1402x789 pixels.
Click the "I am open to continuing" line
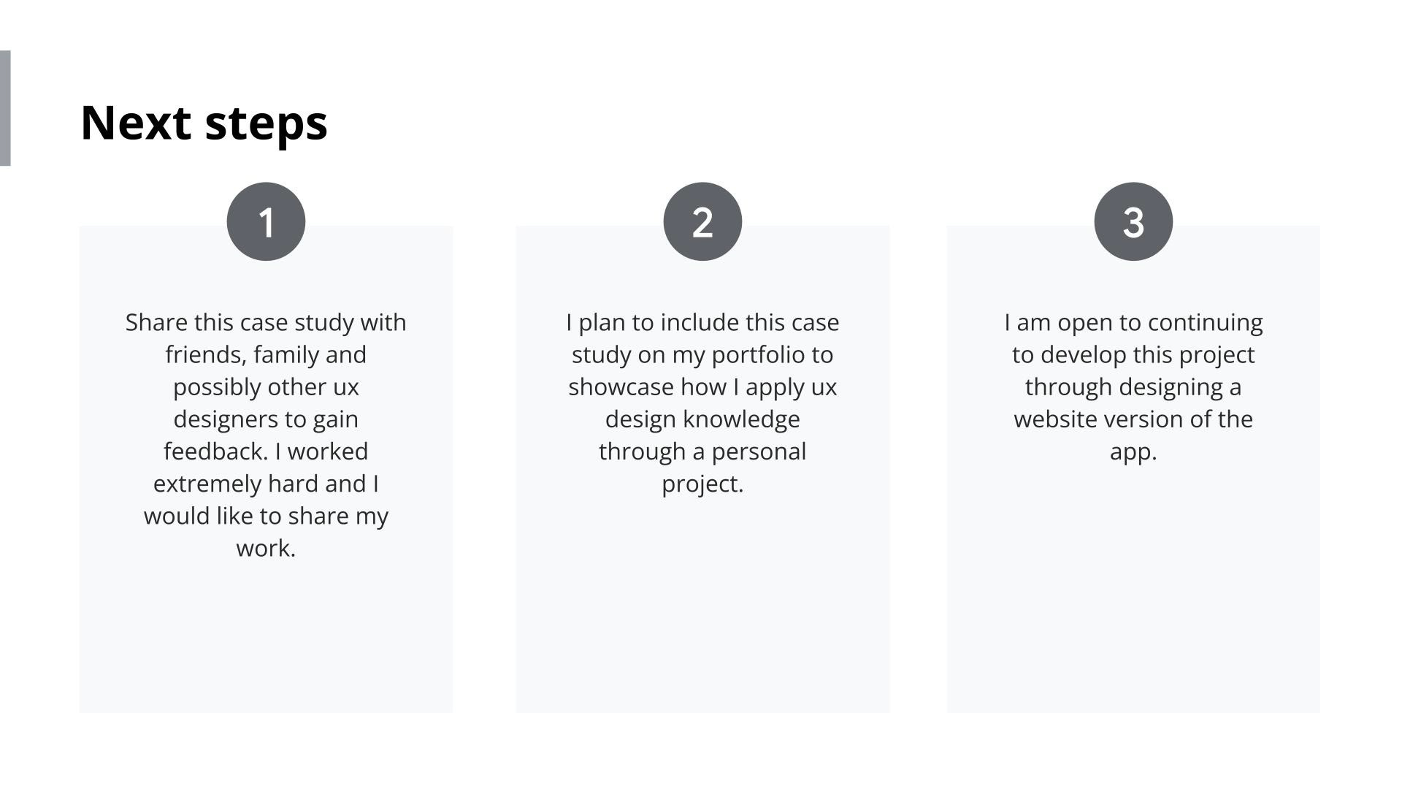coord(1133,322)
